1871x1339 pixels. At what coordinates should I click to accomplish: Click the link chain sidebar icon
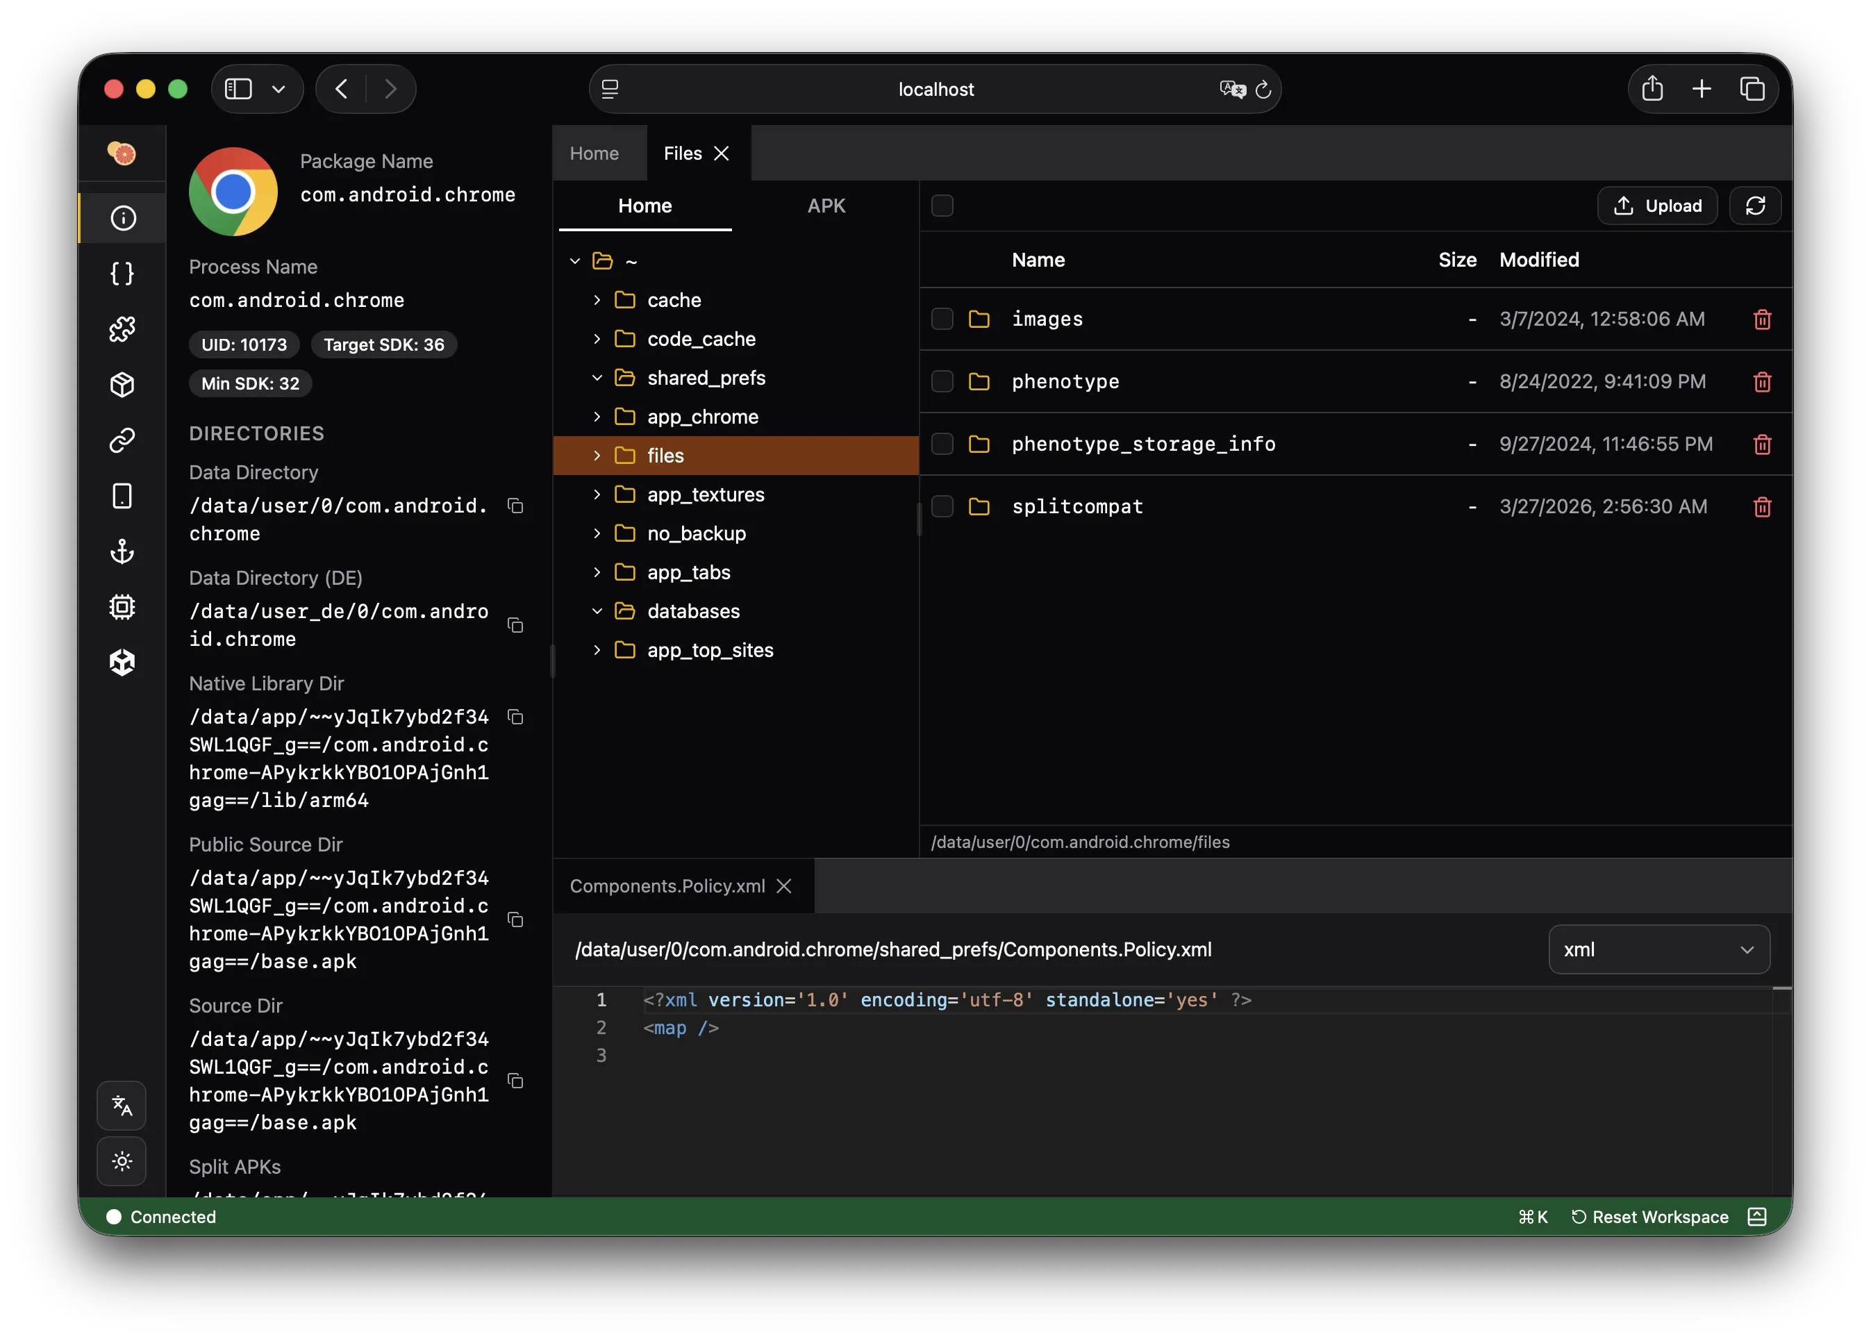[122, 440]
